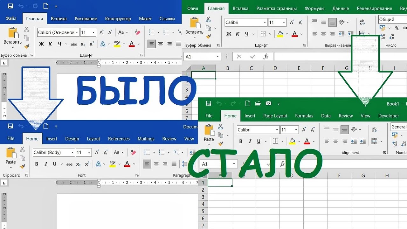Switch to Разметка страницы tab in Russian Excel
The width and height of the screenshot is (407, 229).
277,9
